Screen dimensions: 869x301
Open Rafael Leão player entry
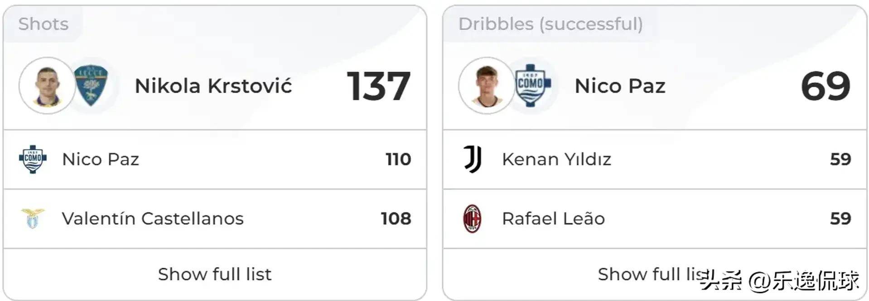(553, 218)
